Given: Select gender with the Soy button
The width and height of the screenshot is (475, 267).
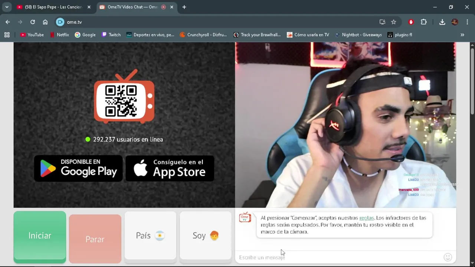Looking at the screenshot, I should [206, 235].
